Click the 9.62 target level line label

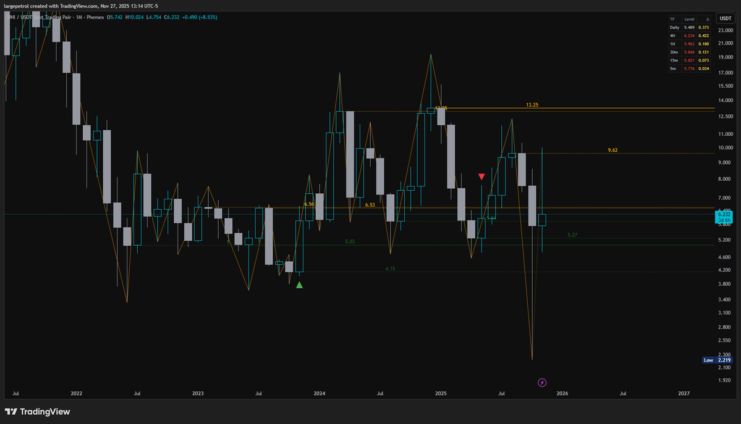[x=612, y=150]
